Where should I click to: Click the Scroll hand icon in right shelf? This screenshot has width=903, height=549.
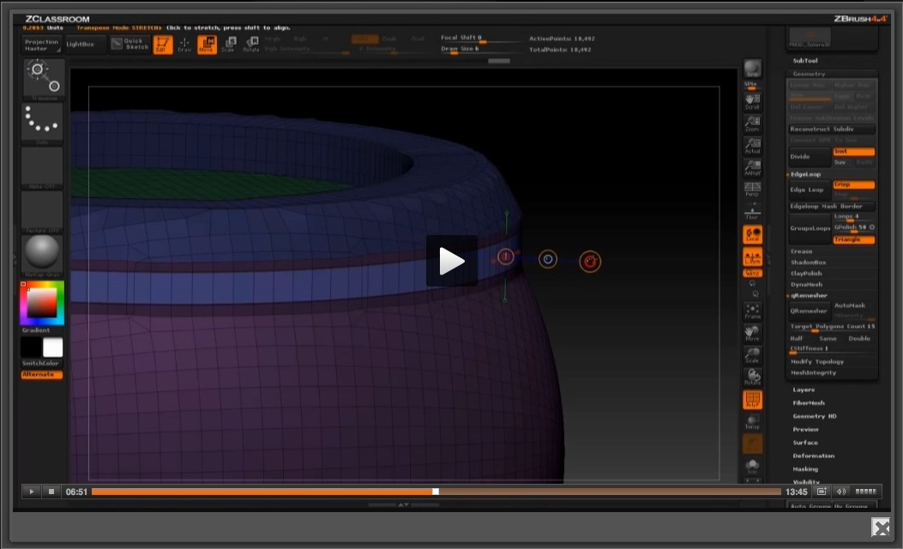[x=752, y=102]
